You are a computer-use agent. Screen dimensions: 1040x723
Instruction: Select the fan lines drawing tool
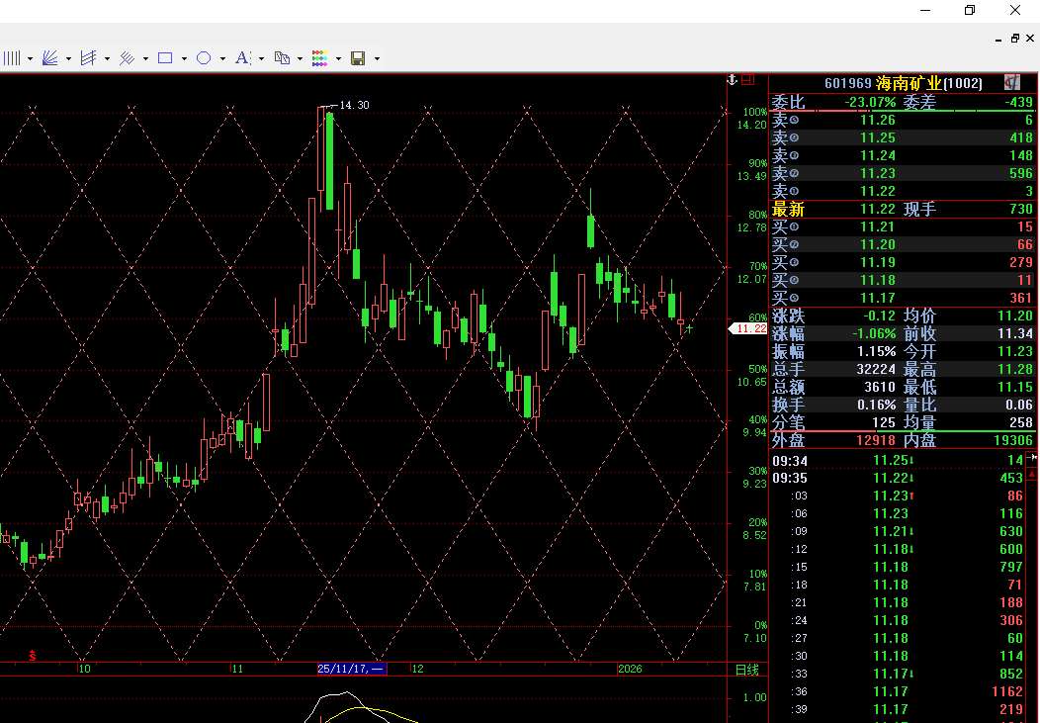49,58
